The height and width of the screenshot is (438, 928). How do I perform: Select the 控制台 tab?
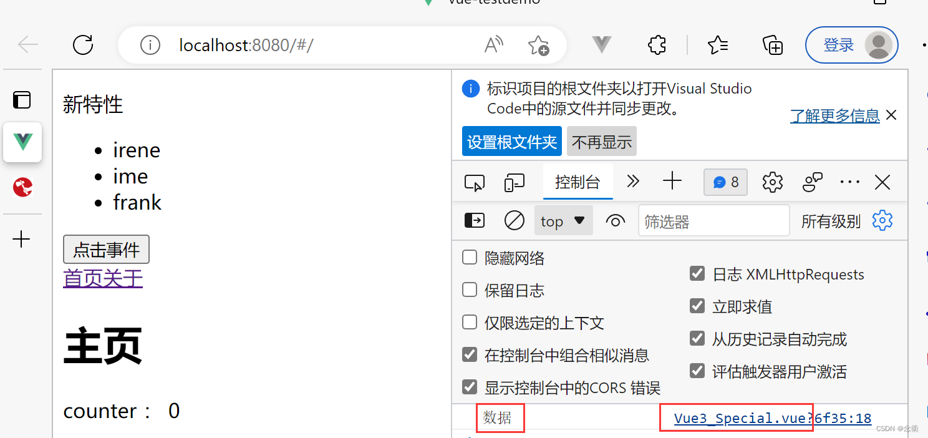[578, 182]
